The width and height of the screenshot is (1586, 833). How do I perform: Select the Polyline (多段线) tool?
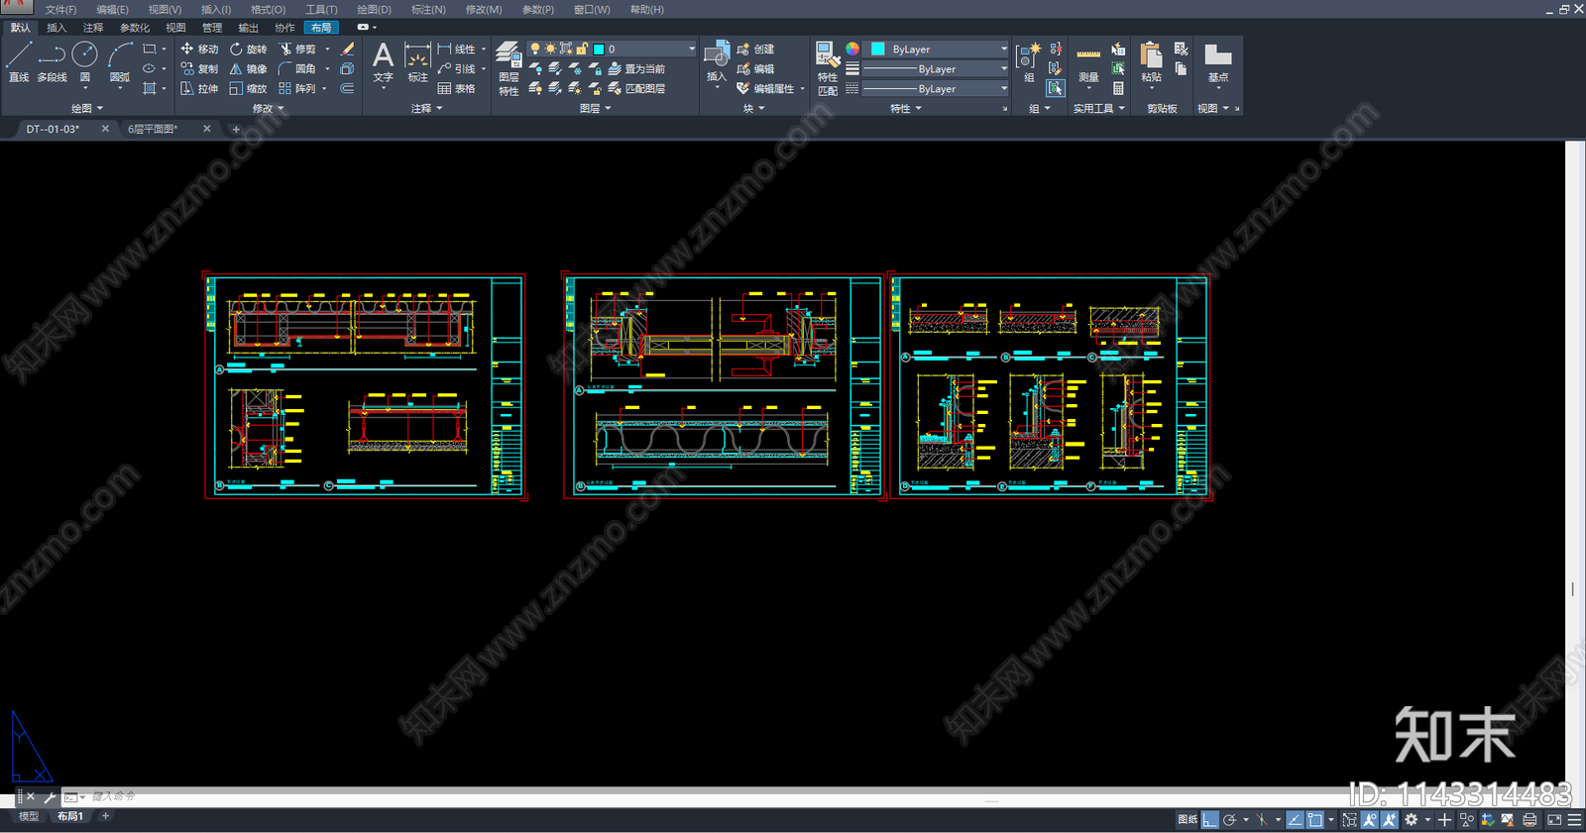pos(52,61)
